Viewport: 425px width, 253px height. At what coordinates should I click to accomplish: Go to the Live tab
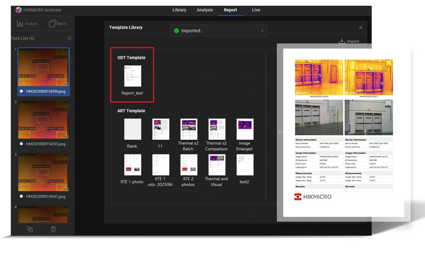tap(256, 10)
